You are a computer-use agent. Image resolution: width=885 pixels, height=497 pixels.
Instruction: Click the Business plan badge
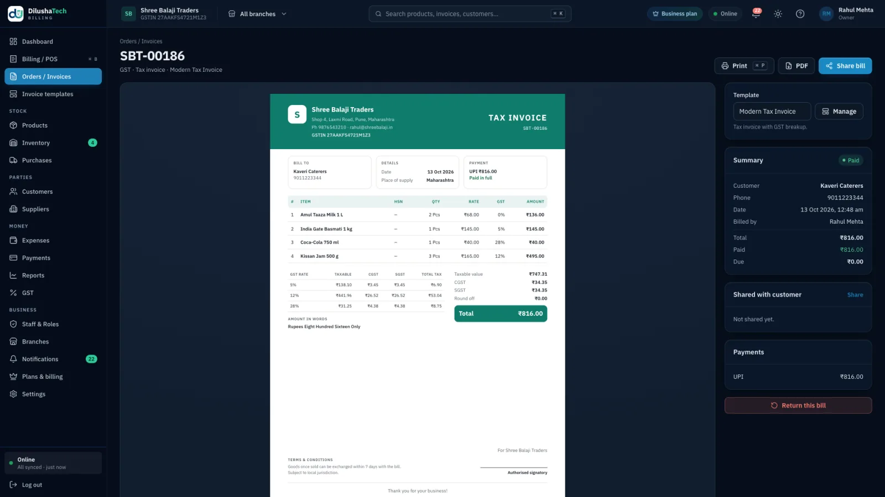point(675,14)
